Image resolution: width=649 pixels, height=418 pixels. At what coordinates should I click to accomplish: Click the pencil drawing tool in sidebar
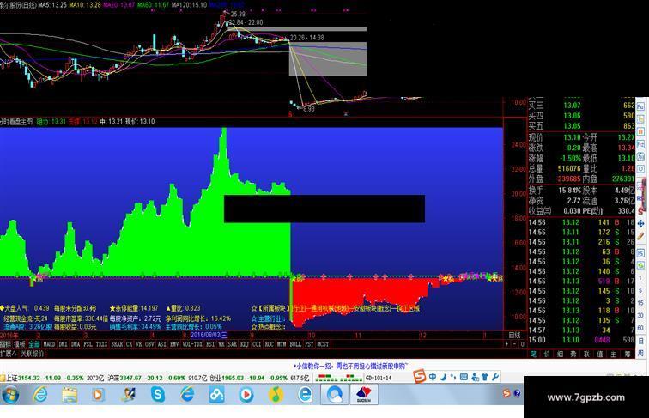coord(640,237)
